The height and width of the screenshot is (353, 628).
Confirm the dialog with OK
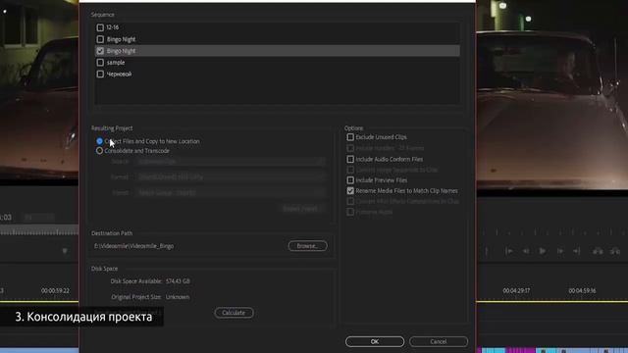point(375,341)
